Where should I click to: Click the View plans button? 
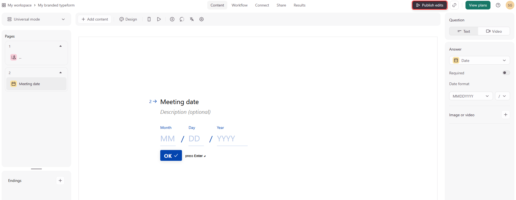coord(478,5)
